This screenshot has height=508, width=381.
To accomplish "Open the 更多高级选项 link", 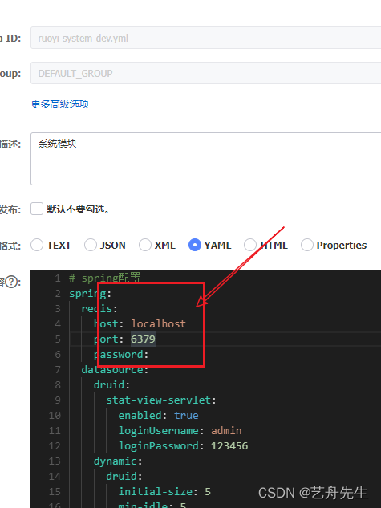I will coord(60,104).
